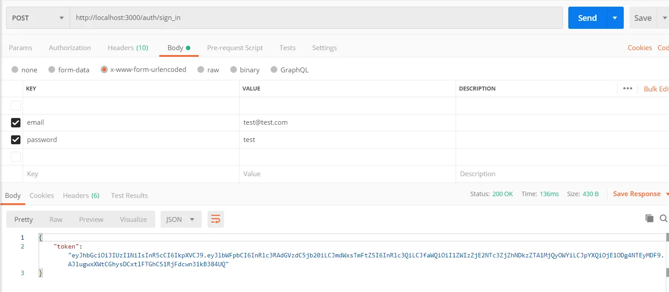Open the Cookies link at right
Screen dimensions: 669x292
(x=640, y=47)
